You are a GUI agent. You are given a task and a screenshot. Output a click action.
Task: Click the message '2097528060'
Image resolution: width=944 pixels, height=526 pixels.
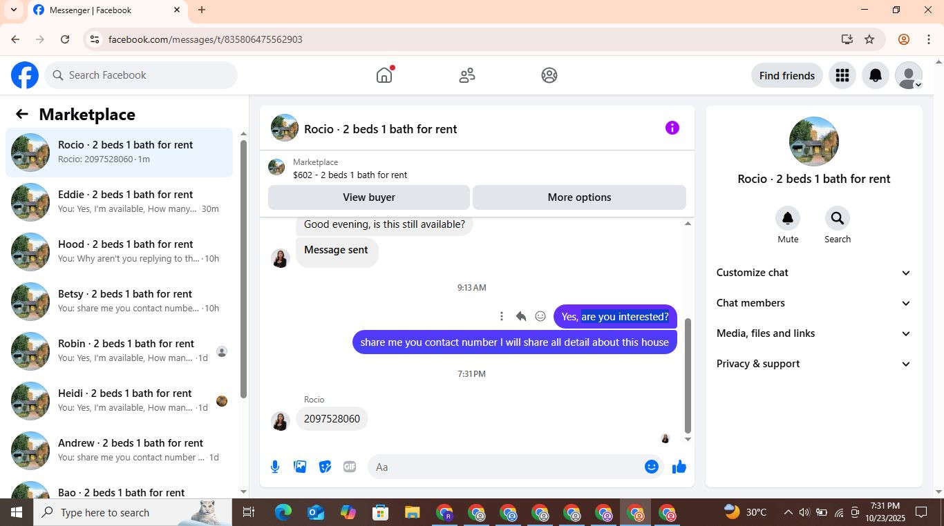(332, 419)
